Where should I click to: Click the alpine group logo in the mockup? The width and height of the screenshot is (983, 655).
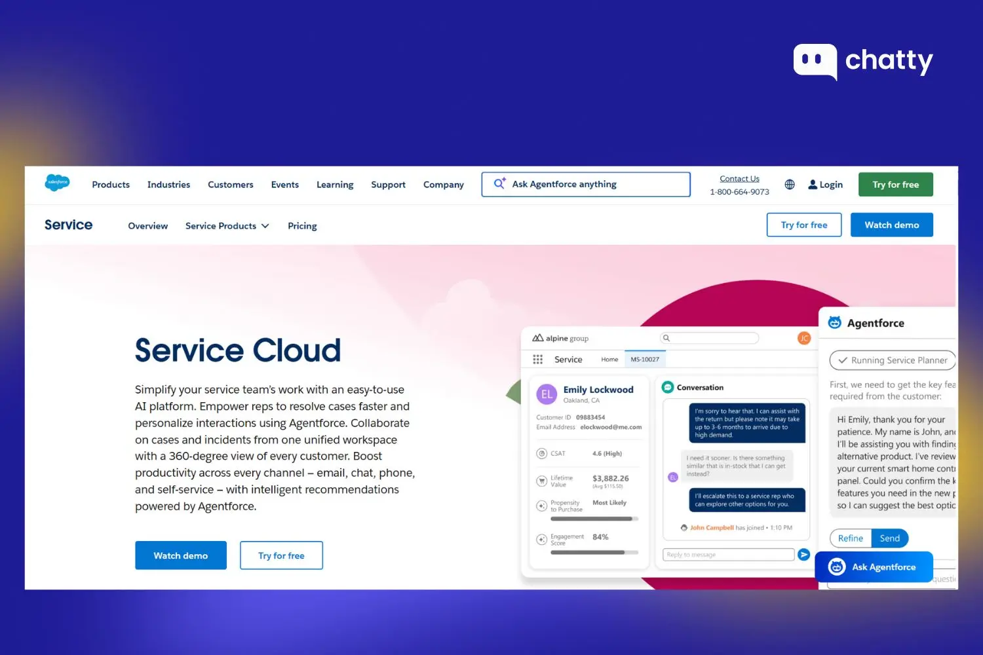[560, 338]
